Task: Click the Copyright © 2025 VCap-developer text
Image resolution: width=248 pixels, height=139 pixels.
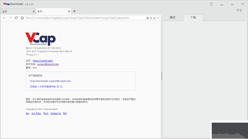Action: pos(42,109)
